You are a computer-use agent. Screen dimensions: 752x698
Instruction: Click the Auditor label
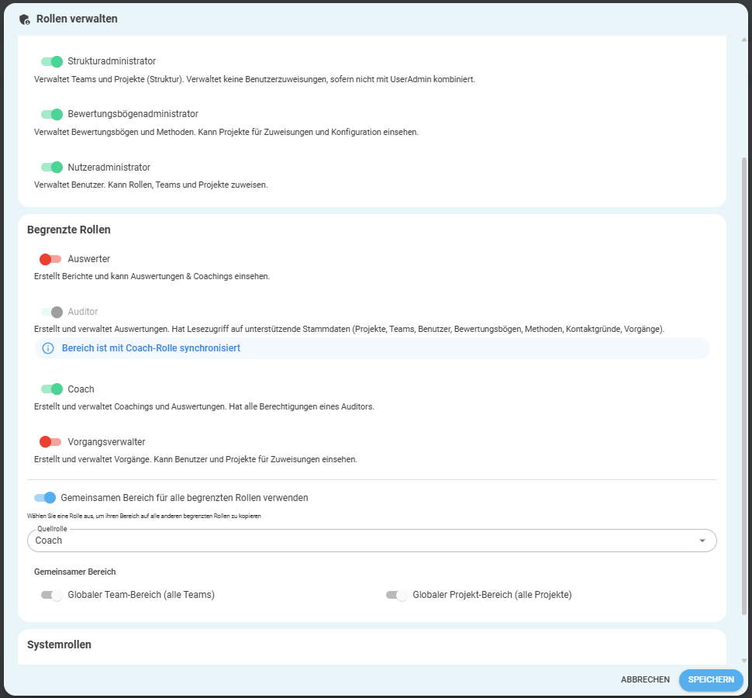[x=82, y=312]
